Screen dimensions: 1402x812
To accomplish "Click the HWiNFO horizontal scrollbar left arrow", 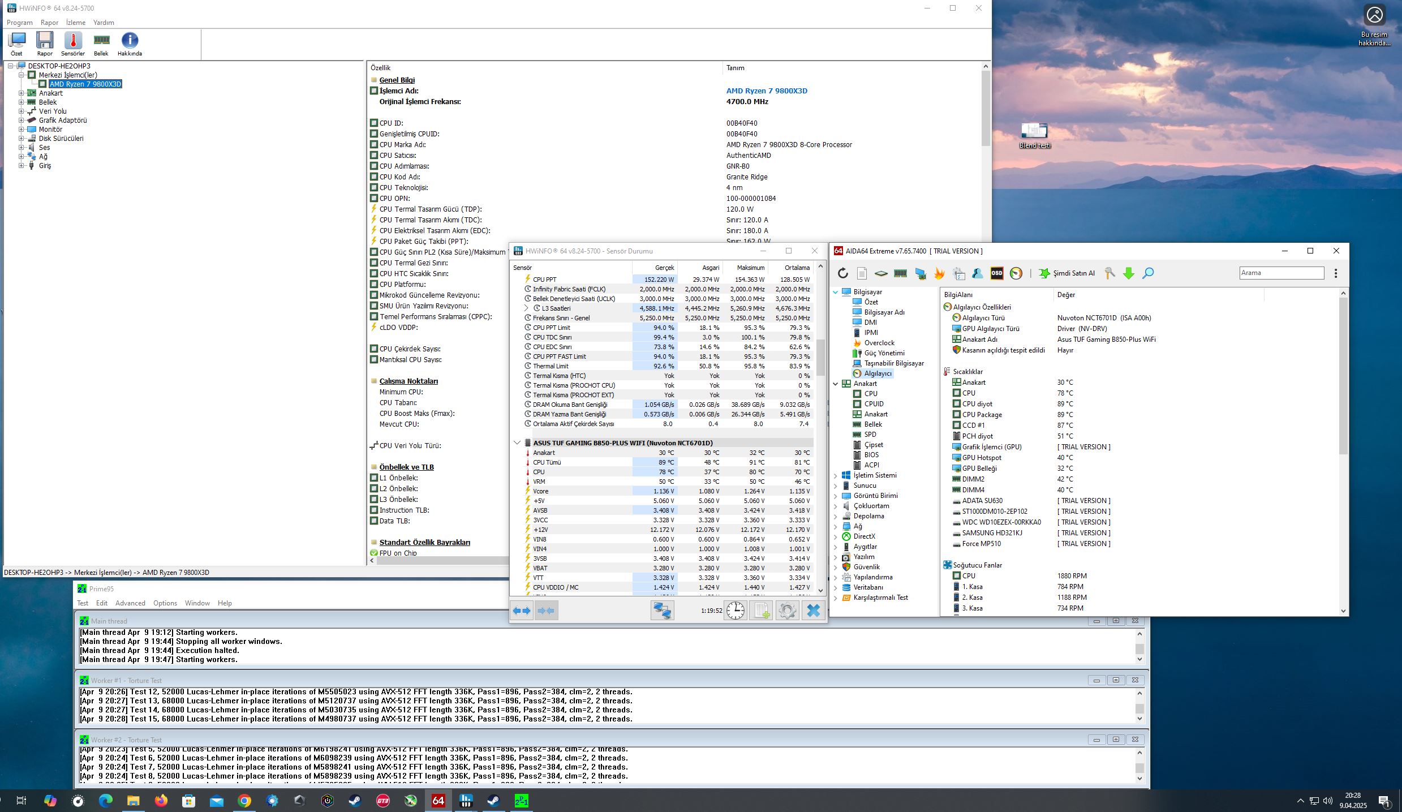I will 372,561.
